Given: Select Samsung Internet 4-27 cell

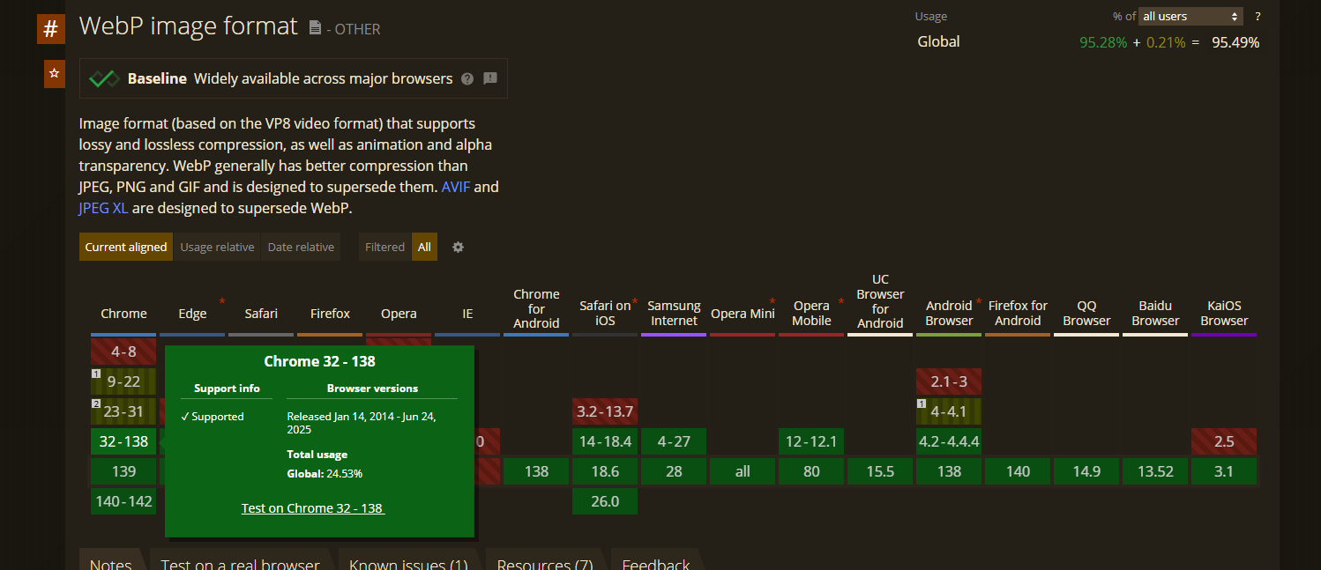Looking at the screenshot, I should click(674, 441).
